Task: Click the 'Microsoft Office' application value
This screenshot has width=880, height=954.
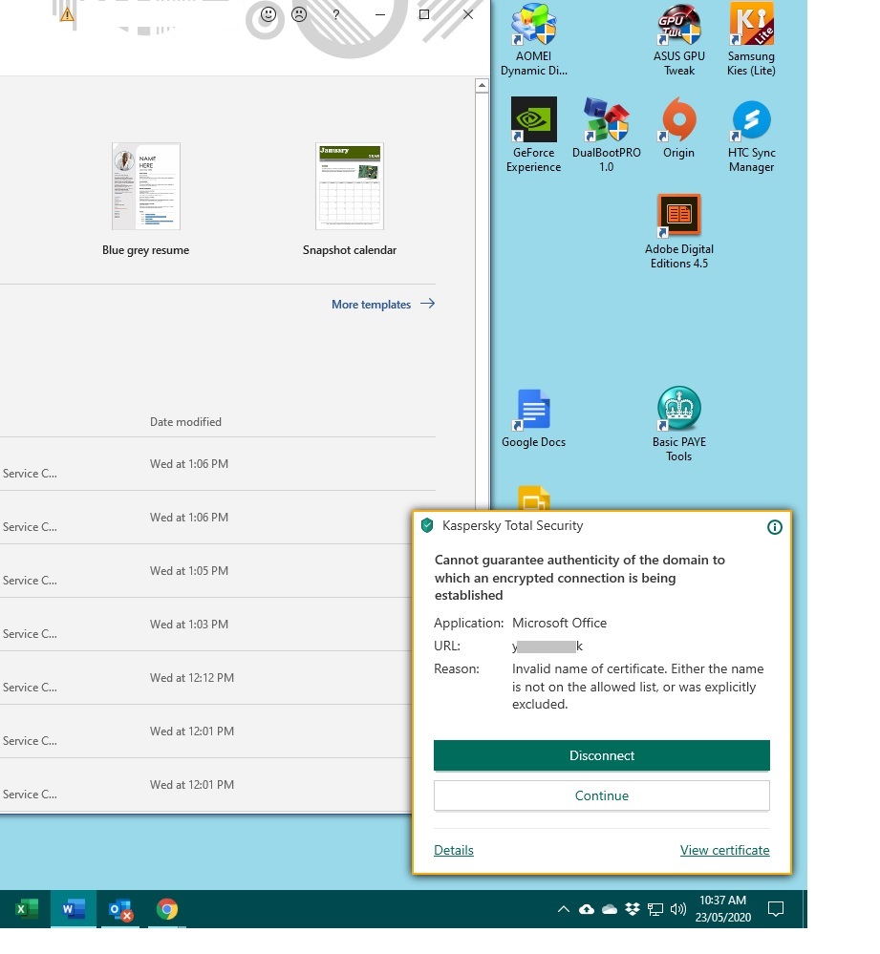Action: [x=559, y=623]
